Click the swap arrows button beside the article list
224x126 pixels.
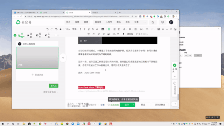pyautogui.click(x=63, y=58)
